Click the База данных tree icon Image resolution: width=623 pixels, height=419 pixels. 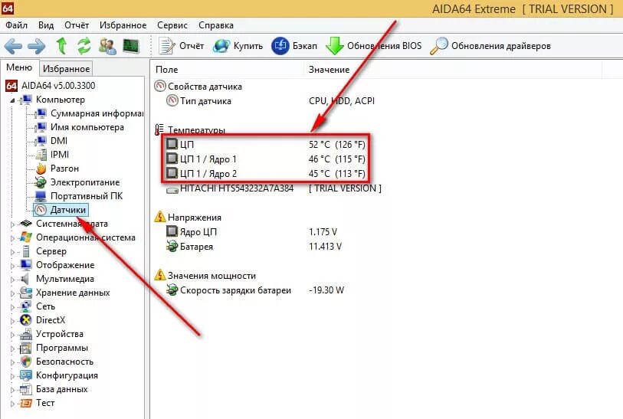(26, 390)
